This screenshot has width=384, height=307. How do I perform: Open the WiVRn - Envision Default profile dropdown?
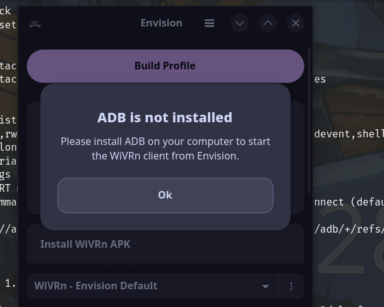click(145, 286)
